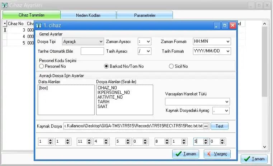Select the Personel No radio option
The height and width of the screenshot is (166, 273).
tap(42, 66)
